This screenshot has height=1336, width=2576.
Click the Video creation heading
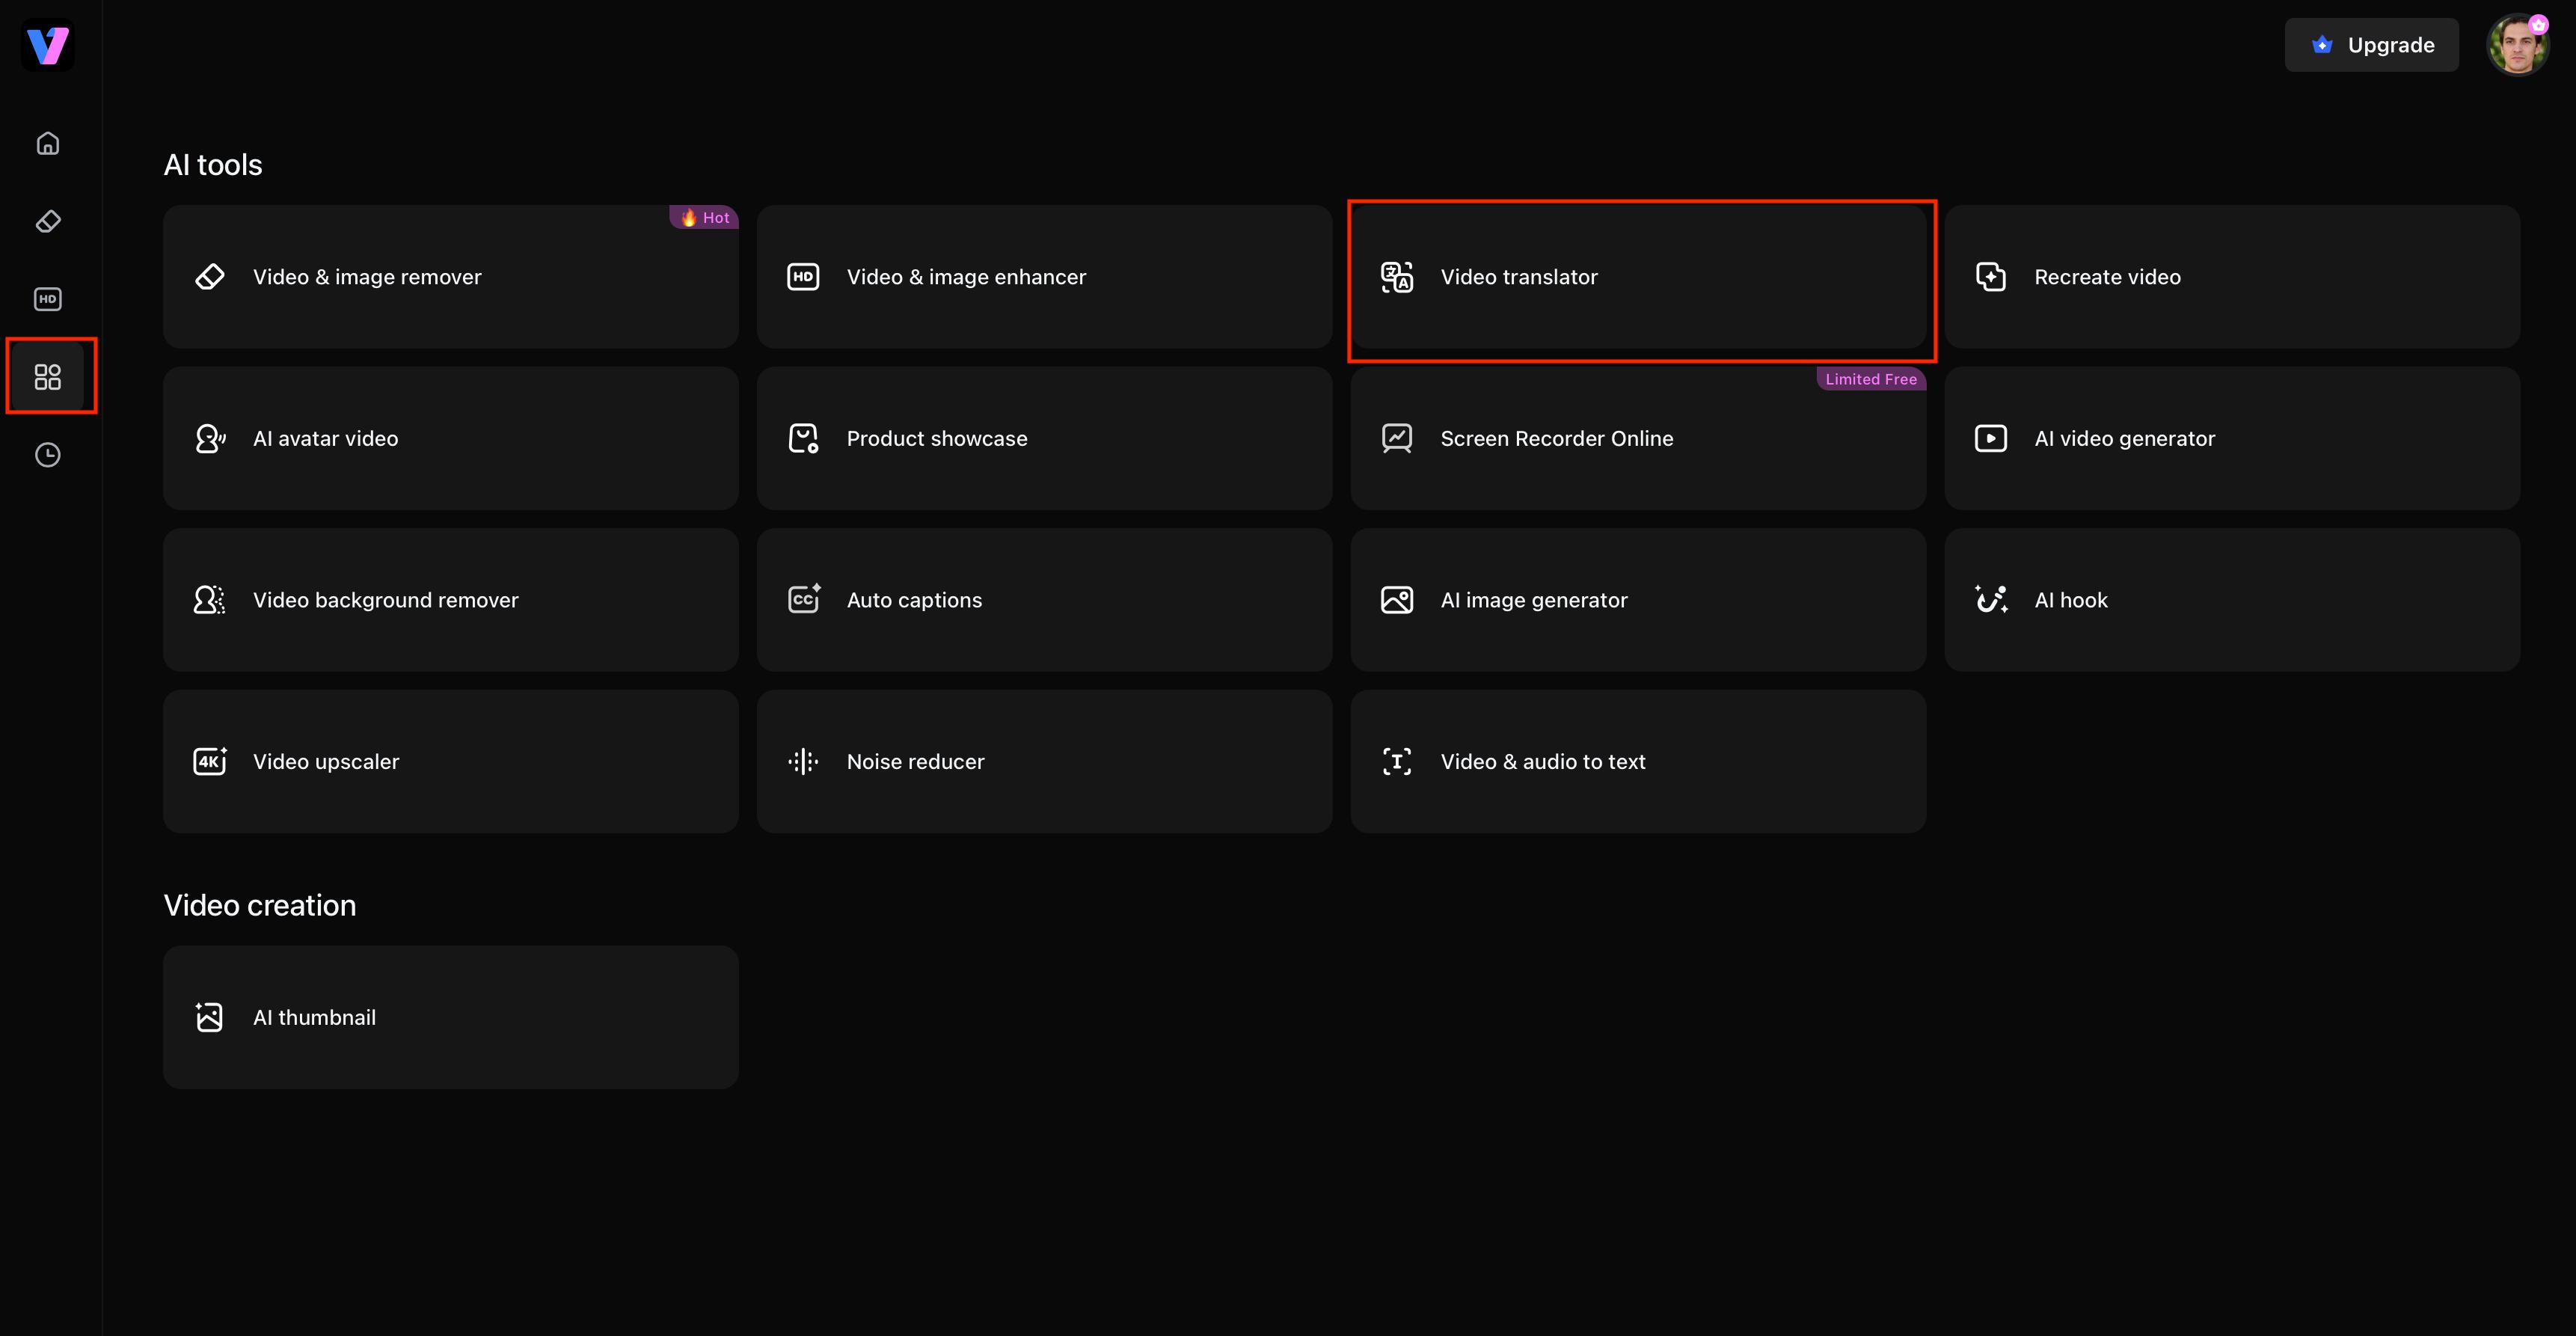tap(260, 905)
